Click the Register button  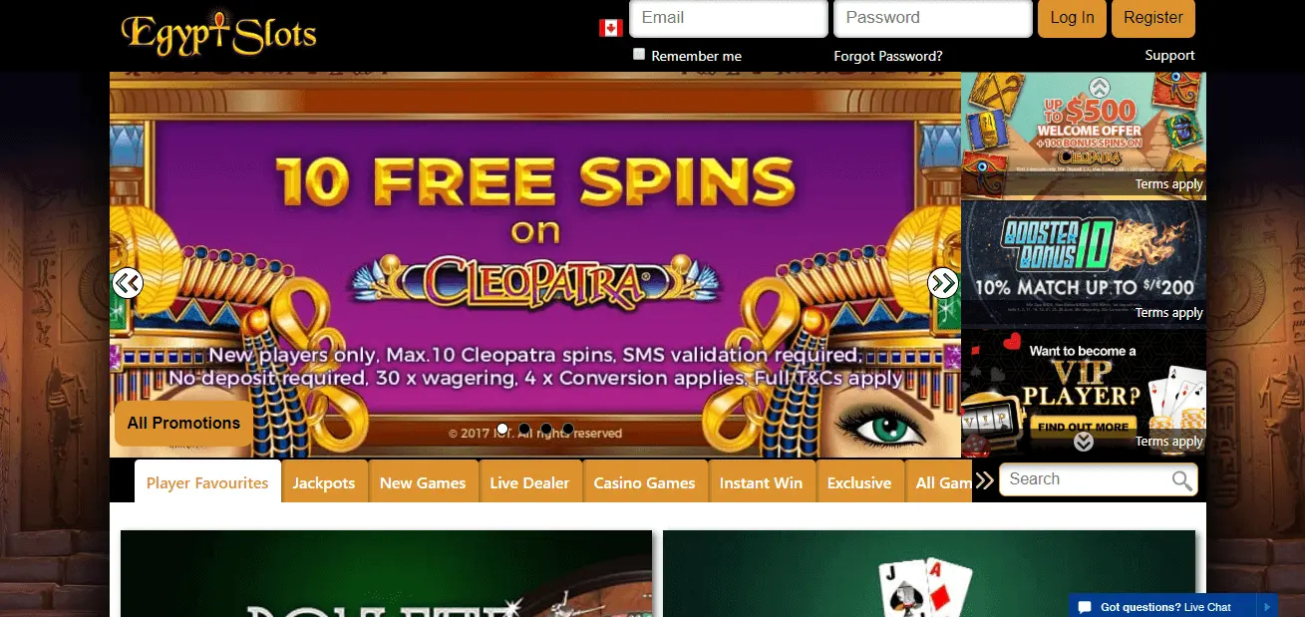[1153, 18]
